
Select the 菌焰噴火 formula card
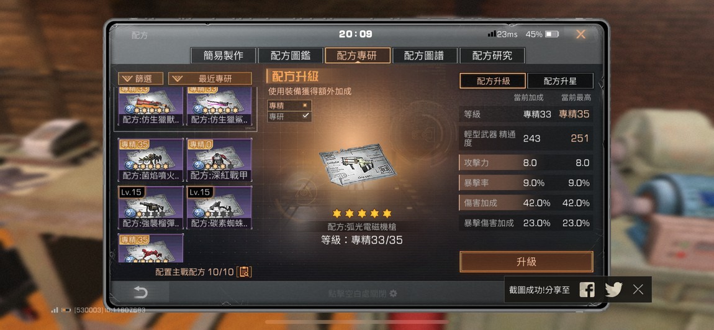pos(151,160)
